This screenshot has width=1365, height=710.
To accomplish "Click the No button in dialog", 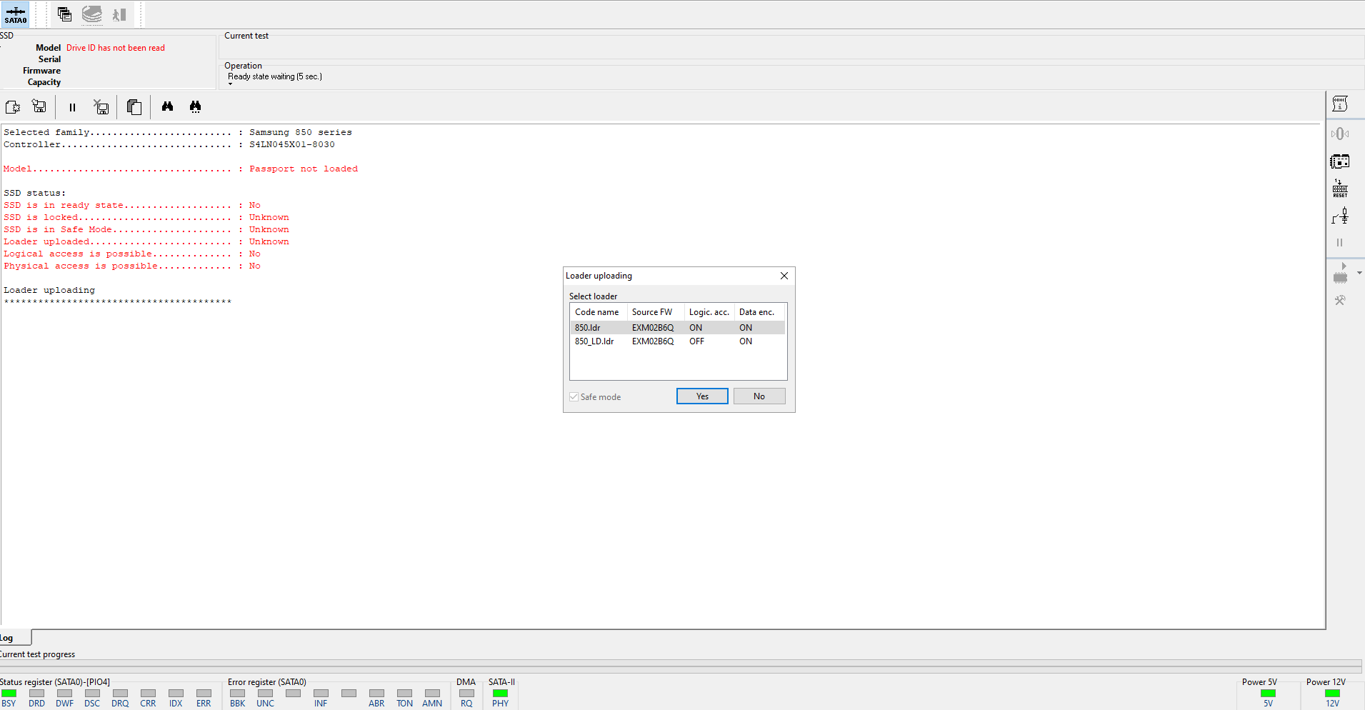I will click(759, 396).
